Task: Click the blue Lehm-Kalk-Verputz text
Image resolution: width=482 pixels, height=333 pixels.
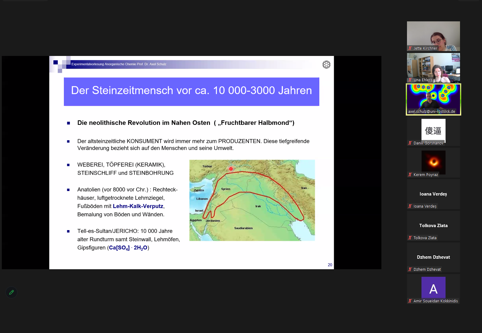Action: pos(138,206)
